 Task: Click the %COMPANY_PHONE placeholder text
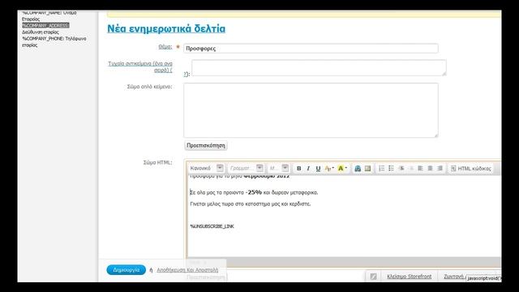click(43, 39)
